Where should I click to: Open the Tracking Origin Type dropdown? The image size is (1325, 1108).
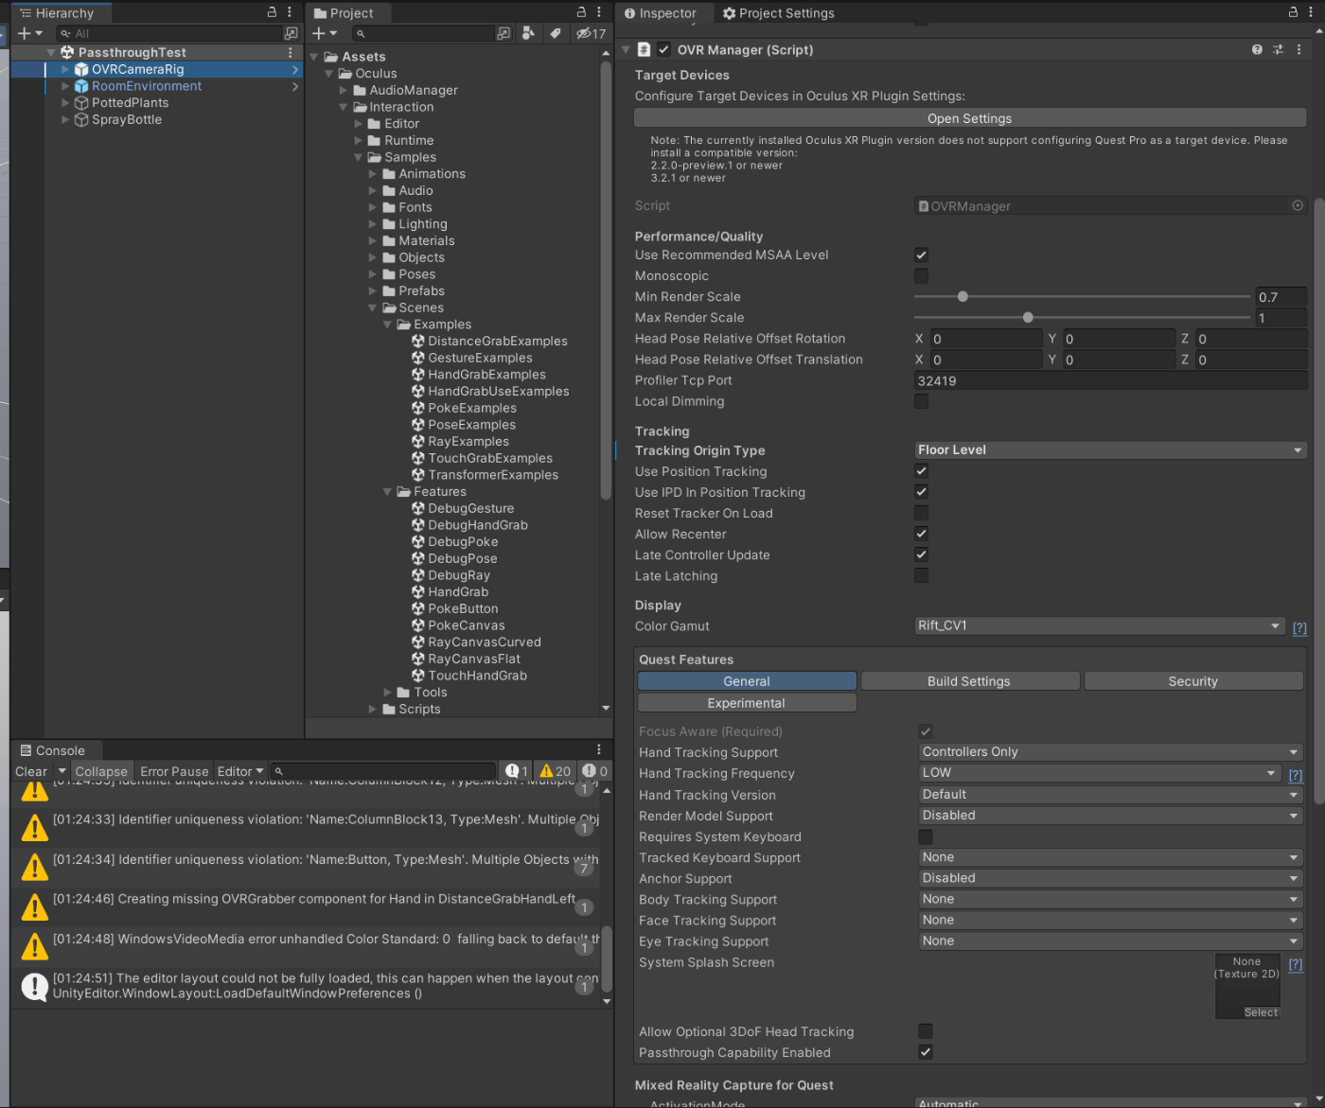click(1110, 450)
